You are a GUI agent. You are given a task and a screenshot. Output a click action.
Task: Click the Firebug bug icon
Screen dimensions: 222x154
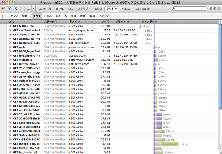[x=3, y=9]
